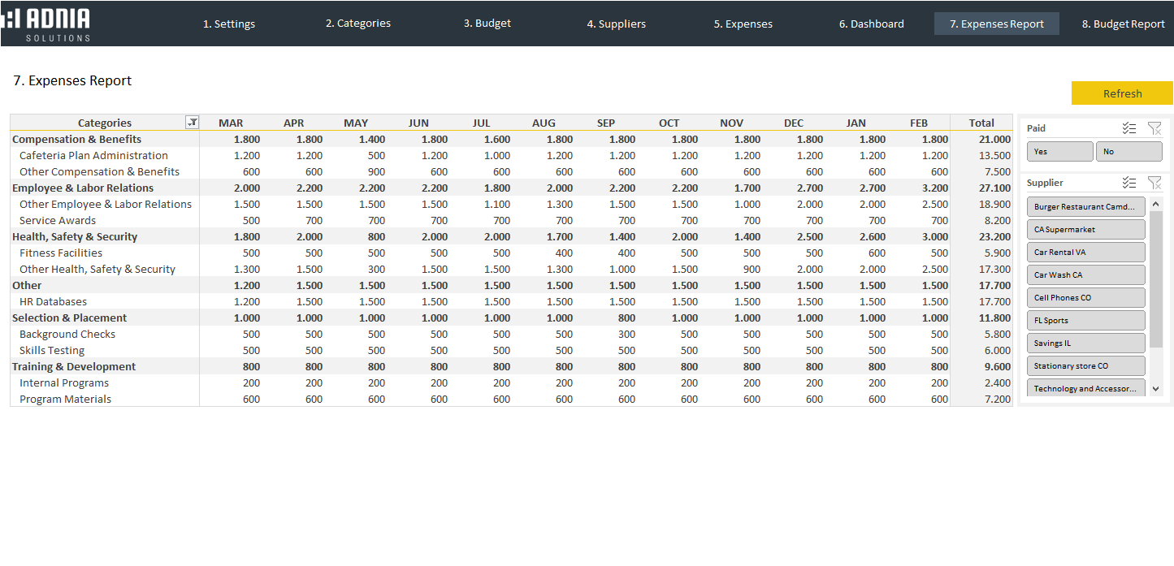Screen dimensions: 1174x566
Task: Choose the FL Sports supplier button
Action: tap(1085, 321)
